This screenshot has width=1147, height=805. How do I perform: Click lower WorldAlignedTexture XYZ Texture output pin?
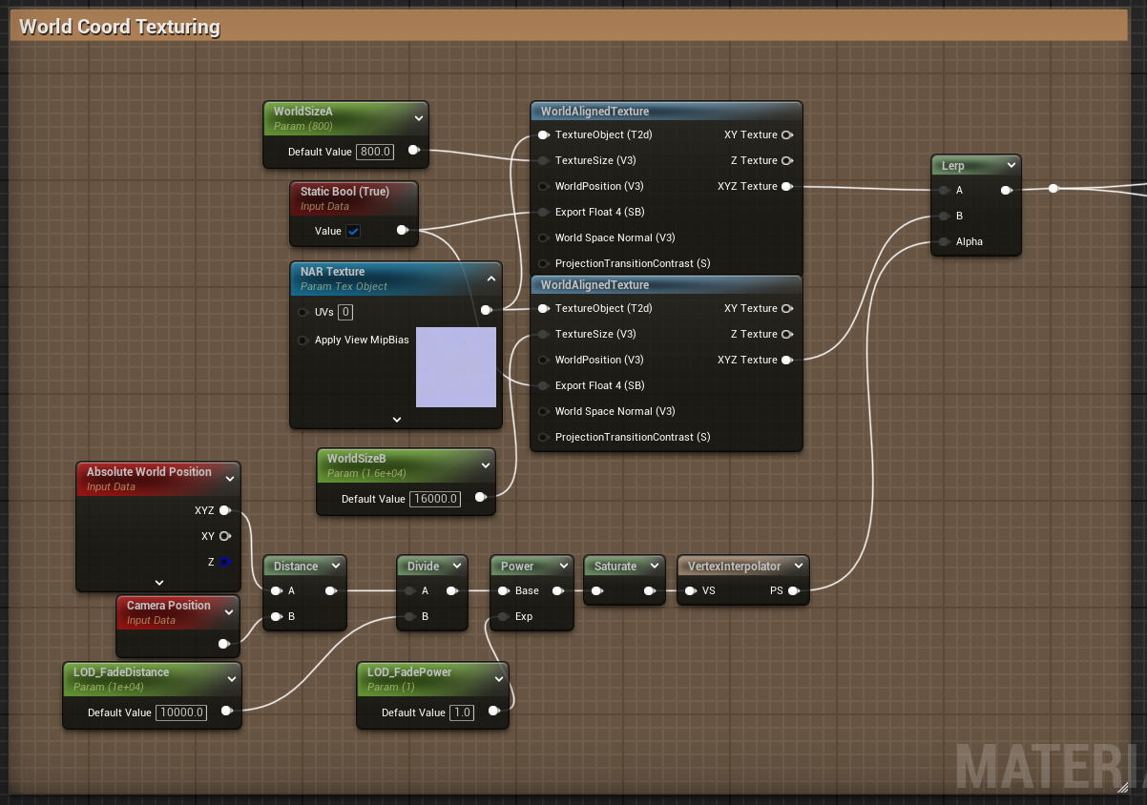(788, 360)
